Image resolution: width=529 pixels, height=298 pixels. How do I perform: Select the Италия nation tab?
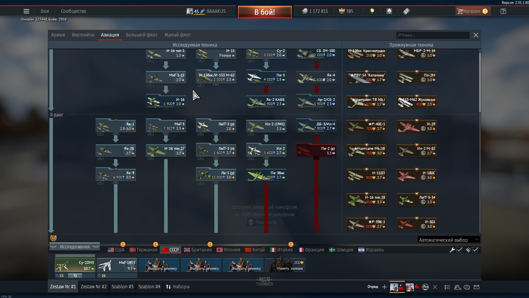(x=281, y=250)
